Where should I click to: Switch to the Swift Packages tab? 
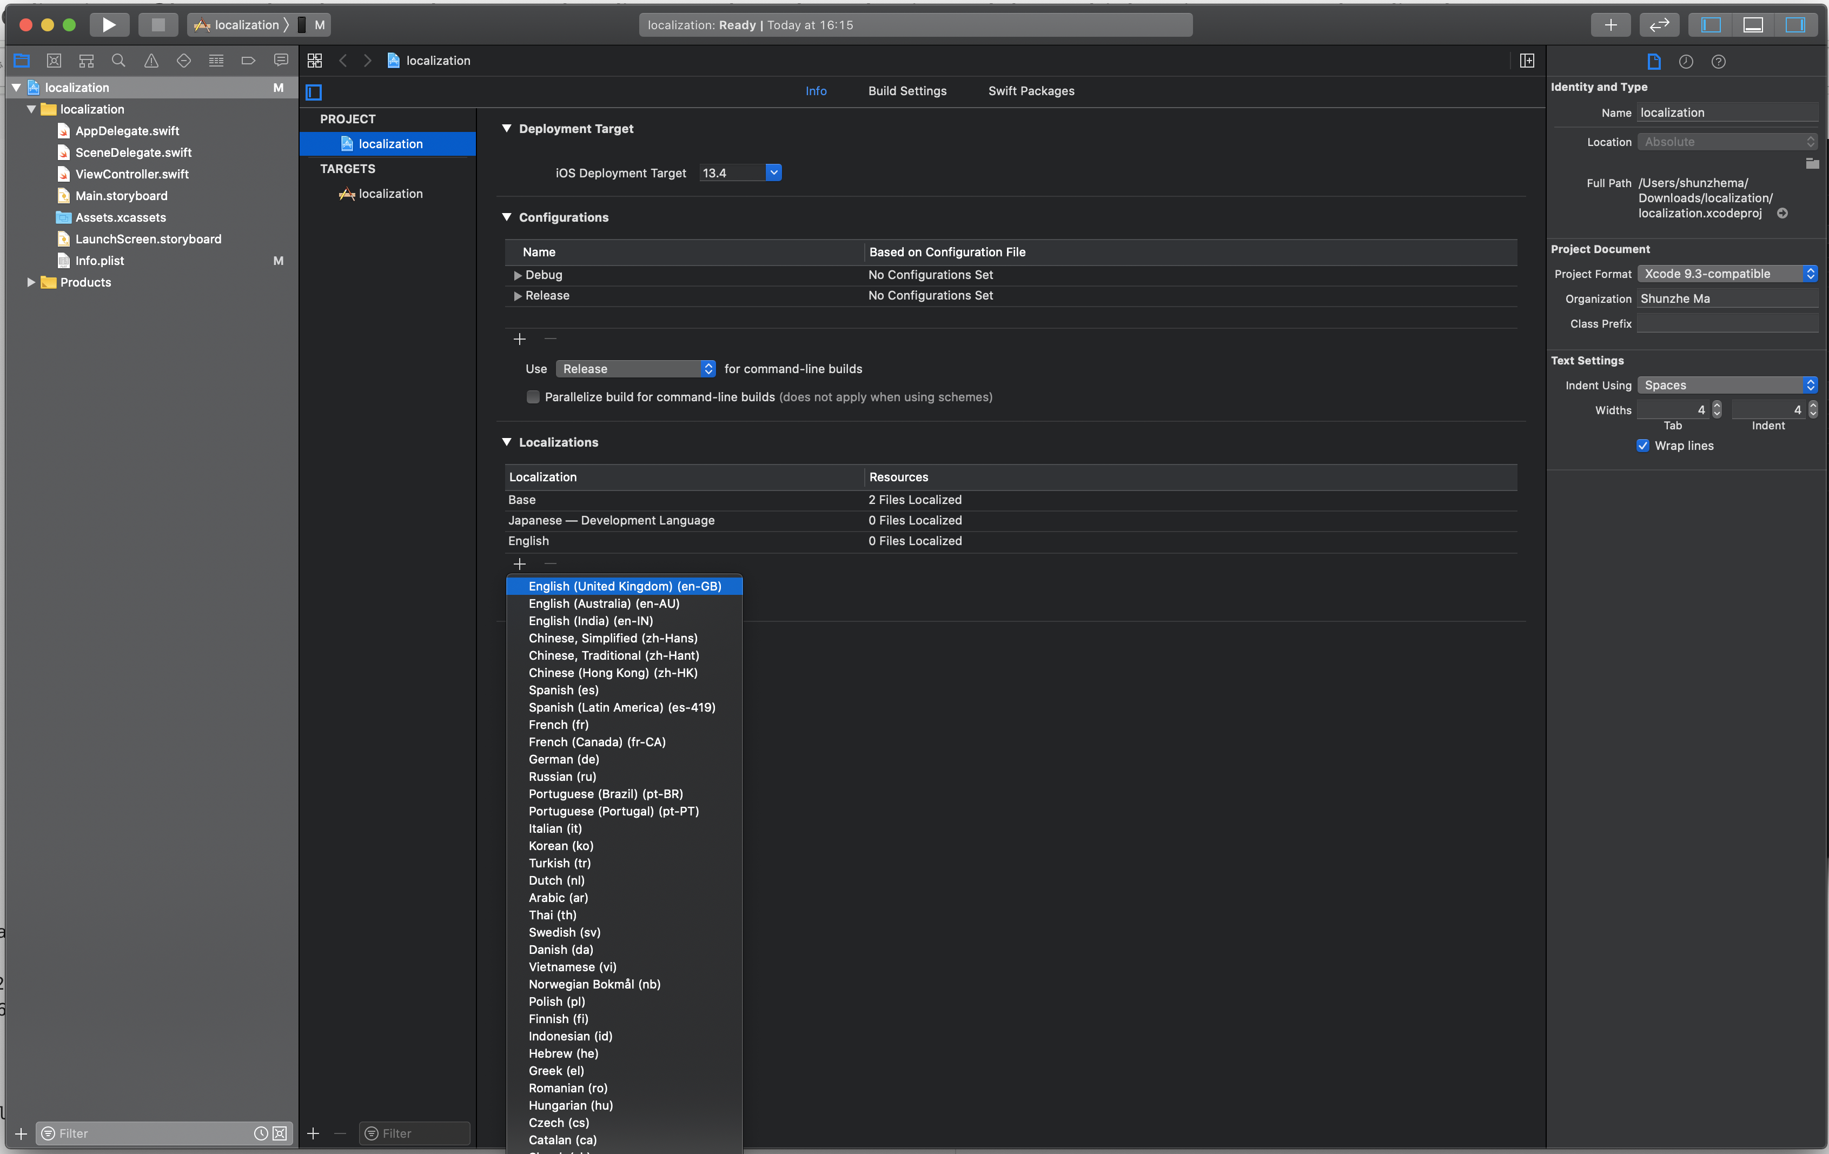tap(1031, 91)
